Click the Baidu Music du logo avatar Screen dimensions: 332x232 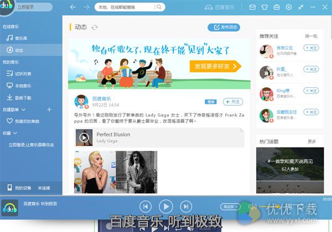click(6, 6)
